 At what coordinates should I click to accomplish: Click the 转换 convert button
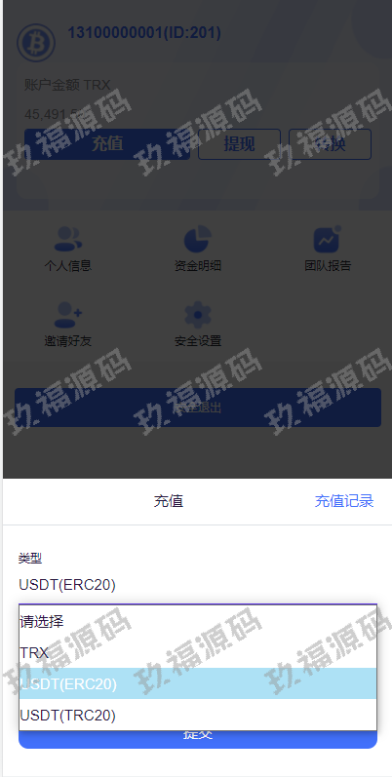pos(330,144)
